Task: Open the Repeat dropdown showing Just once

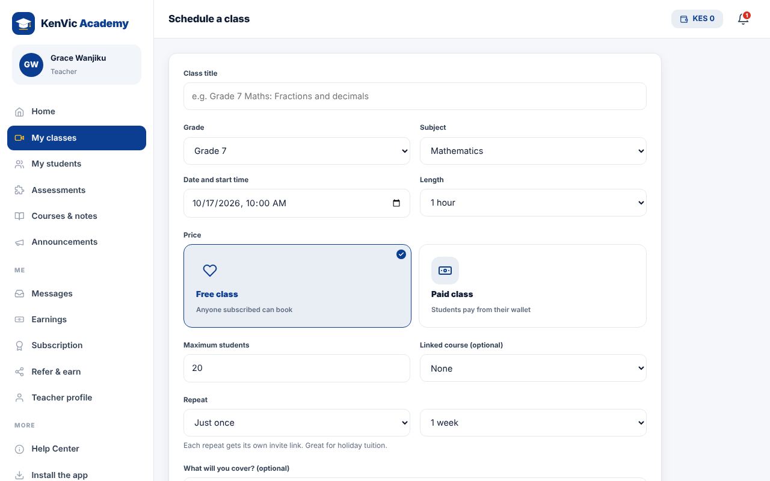Action: [297, 423]
